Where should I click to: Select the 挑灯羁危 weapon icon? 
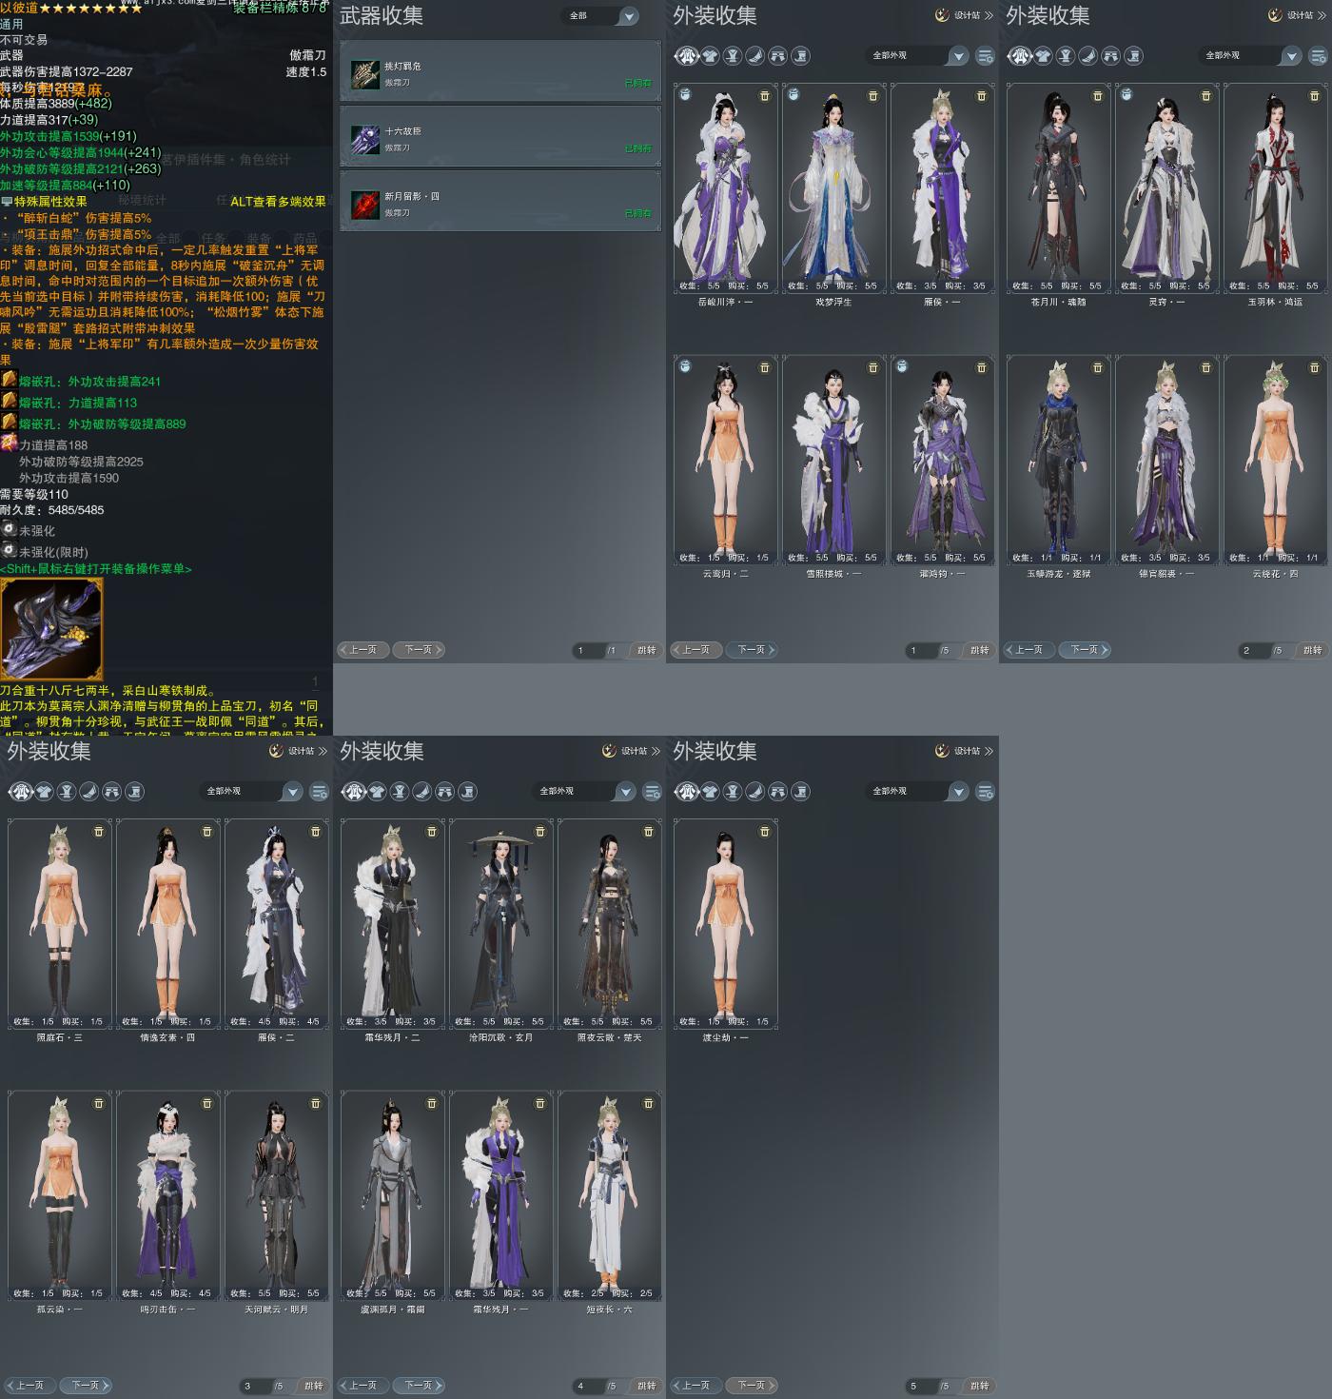pos(364,74)
